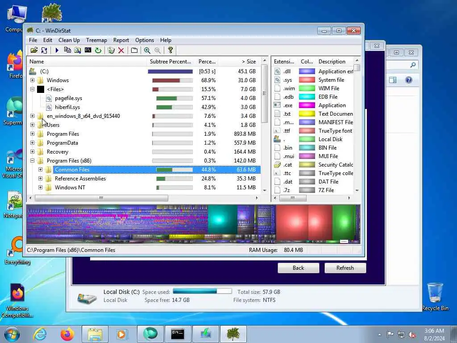Screen dimensions: 457x343
Task: Click the Delete to Recycle Bin icon
Action: [x=111, y=50]
